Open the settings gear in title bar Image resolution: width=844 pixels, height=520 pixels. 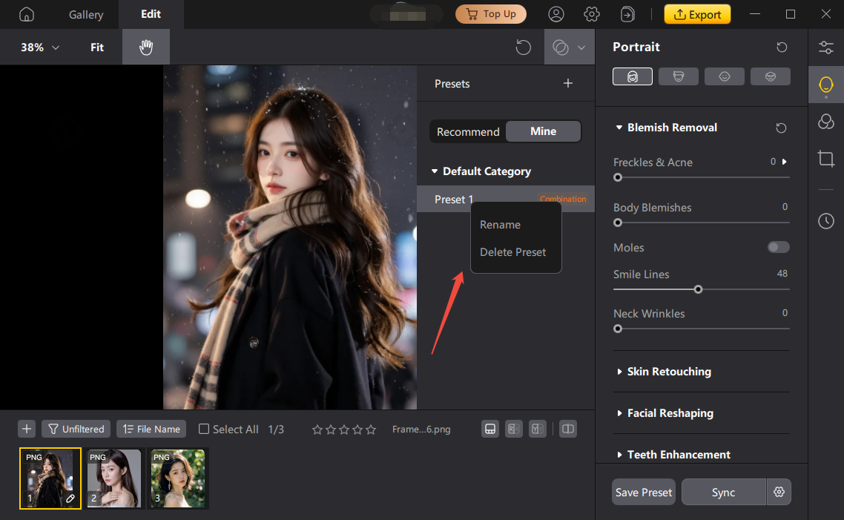click(x=592, y=15)
